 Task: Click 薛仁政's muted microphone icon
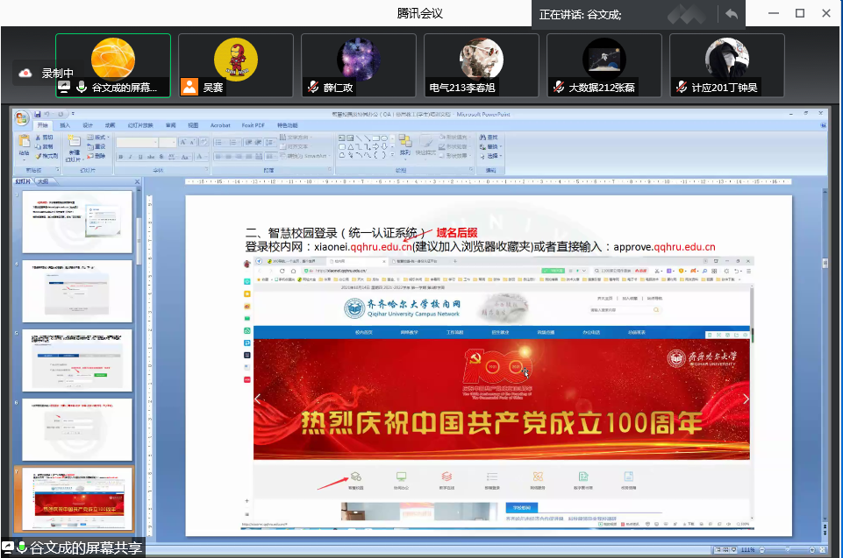click(x=312, y=87)
